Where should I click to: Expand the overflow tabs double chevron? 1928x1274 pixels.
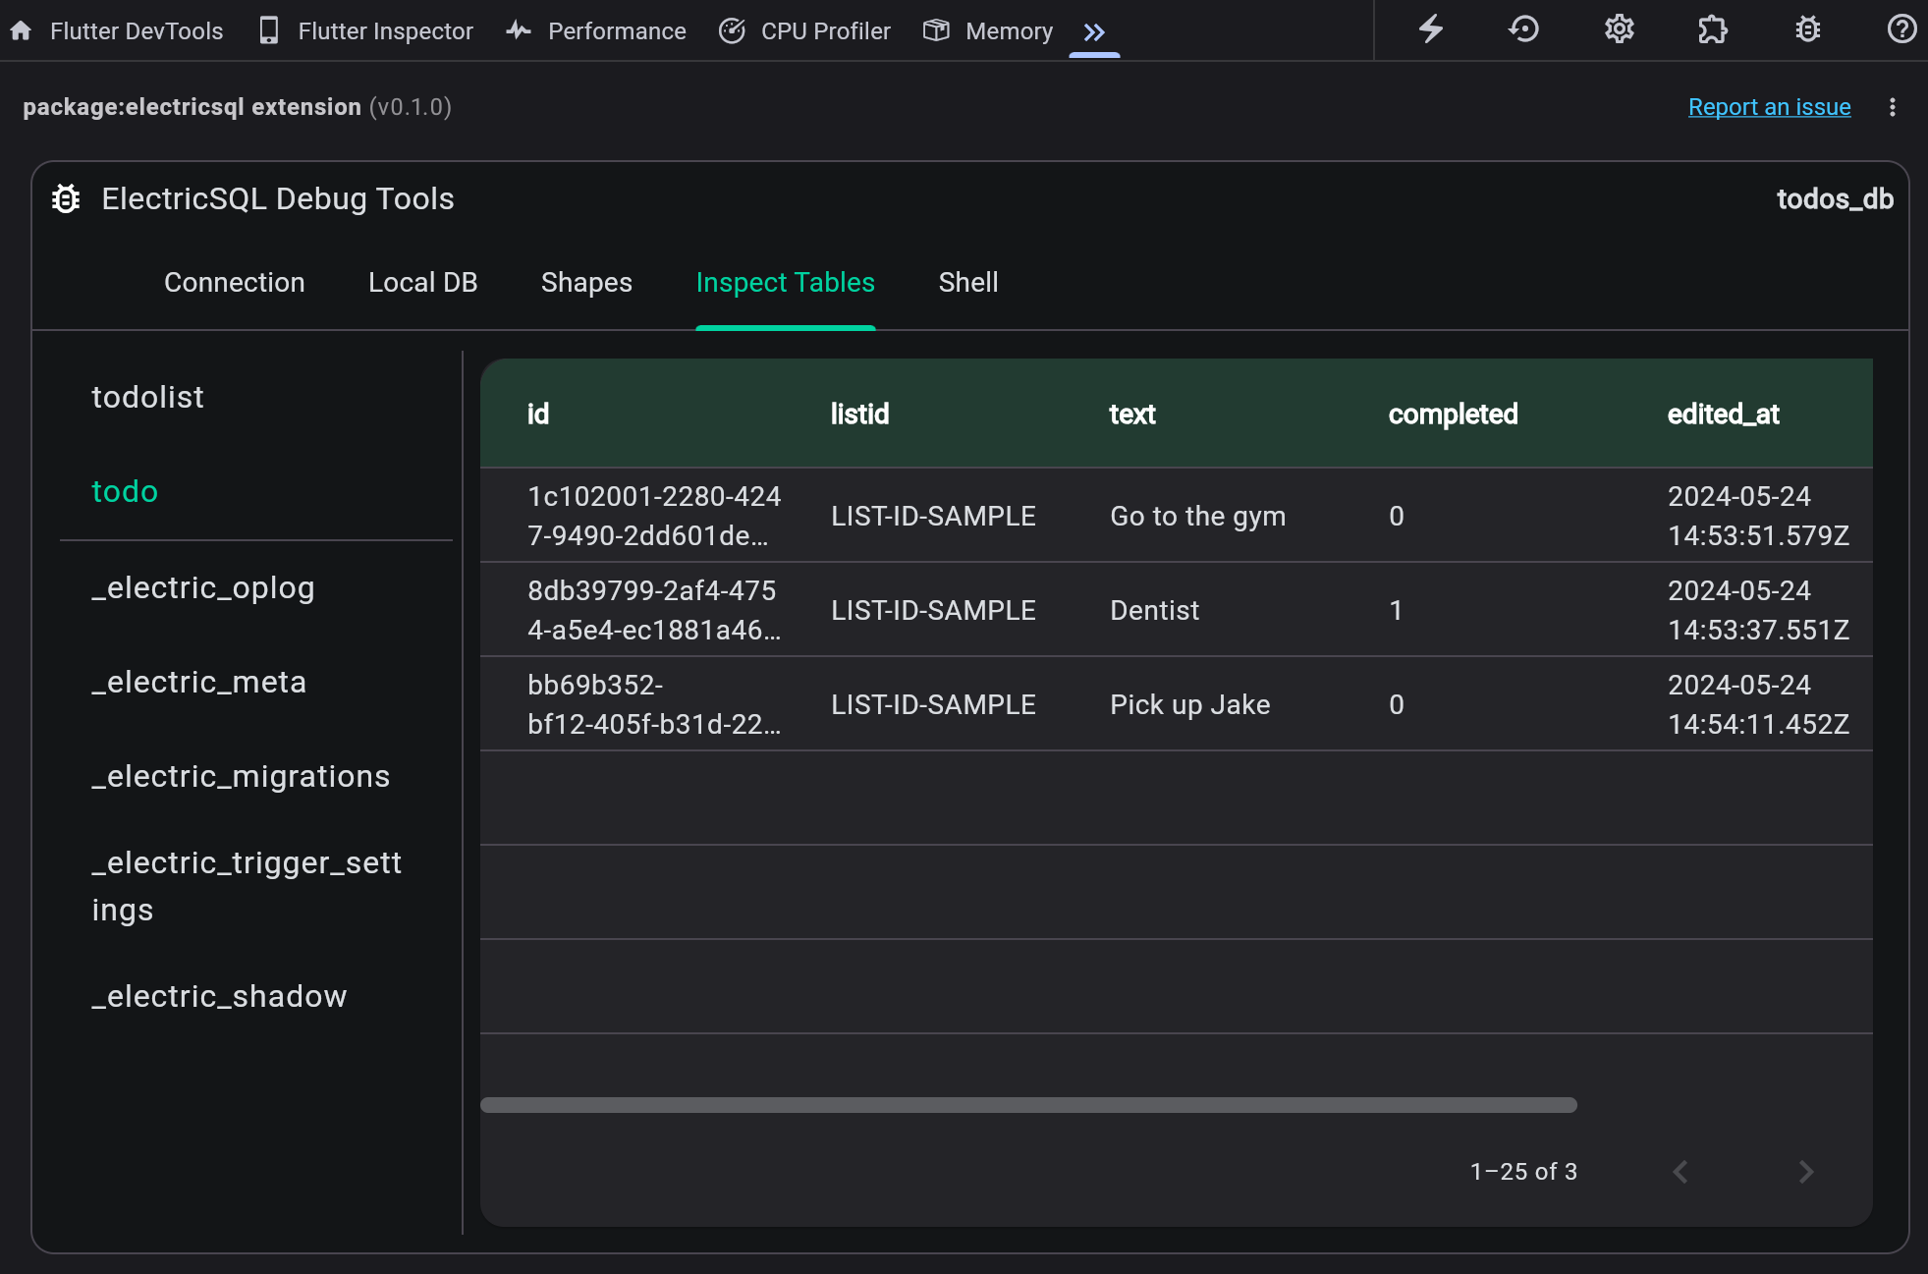tap(1094, 32)
